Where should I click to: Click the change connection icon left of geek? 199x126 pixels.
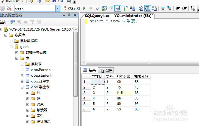(9, 8)
